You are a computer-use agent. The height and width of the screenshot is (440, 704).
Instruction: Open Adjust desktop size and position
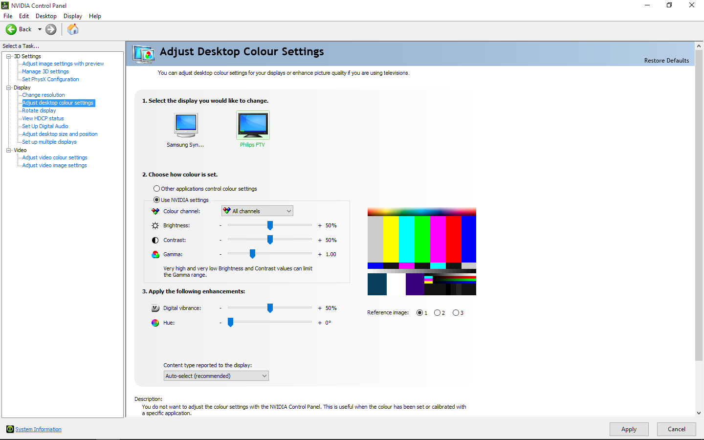(x=60, y=134)
